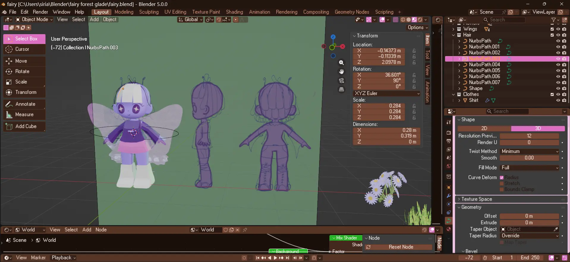Open the Taper Radius dropdown
Viewport: 570px width, 262px height.
coord(530,236)
